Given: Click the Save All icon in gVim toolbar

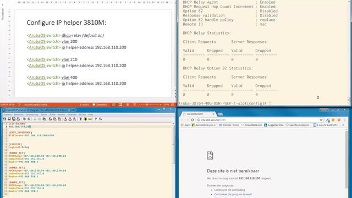Looking at the screenshot, I should pos(14,119).
